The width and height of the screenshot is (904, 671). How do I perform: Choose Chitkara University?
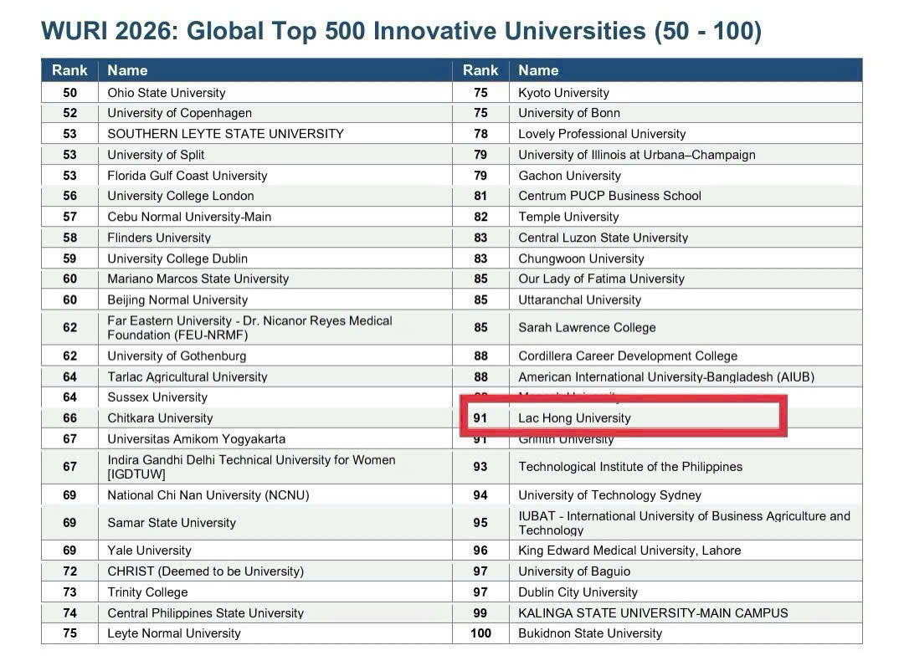[160, 418]
